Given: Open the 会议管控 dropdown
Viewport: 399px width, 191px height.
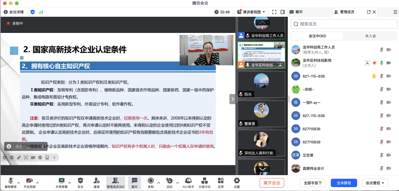Looking at the screenshot, I should click(375, 183).
